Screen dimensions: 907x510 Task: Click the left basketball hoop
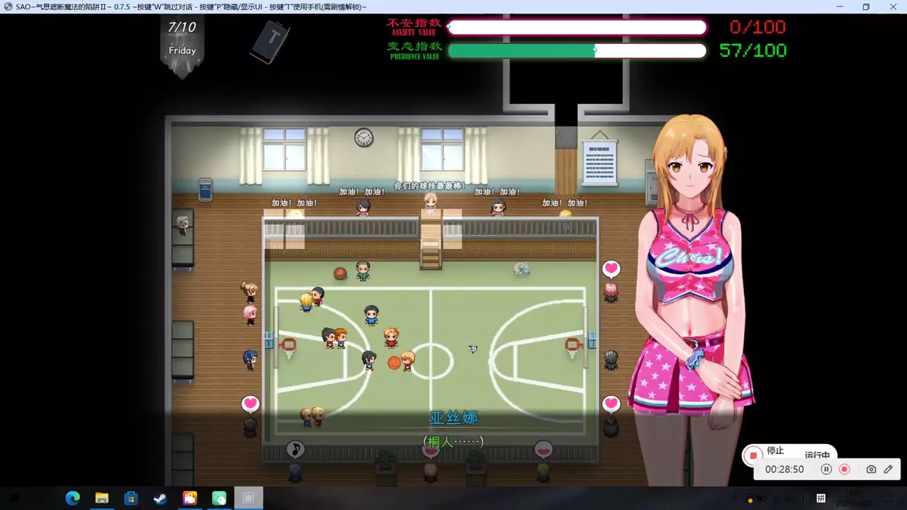tap(288, 346)
